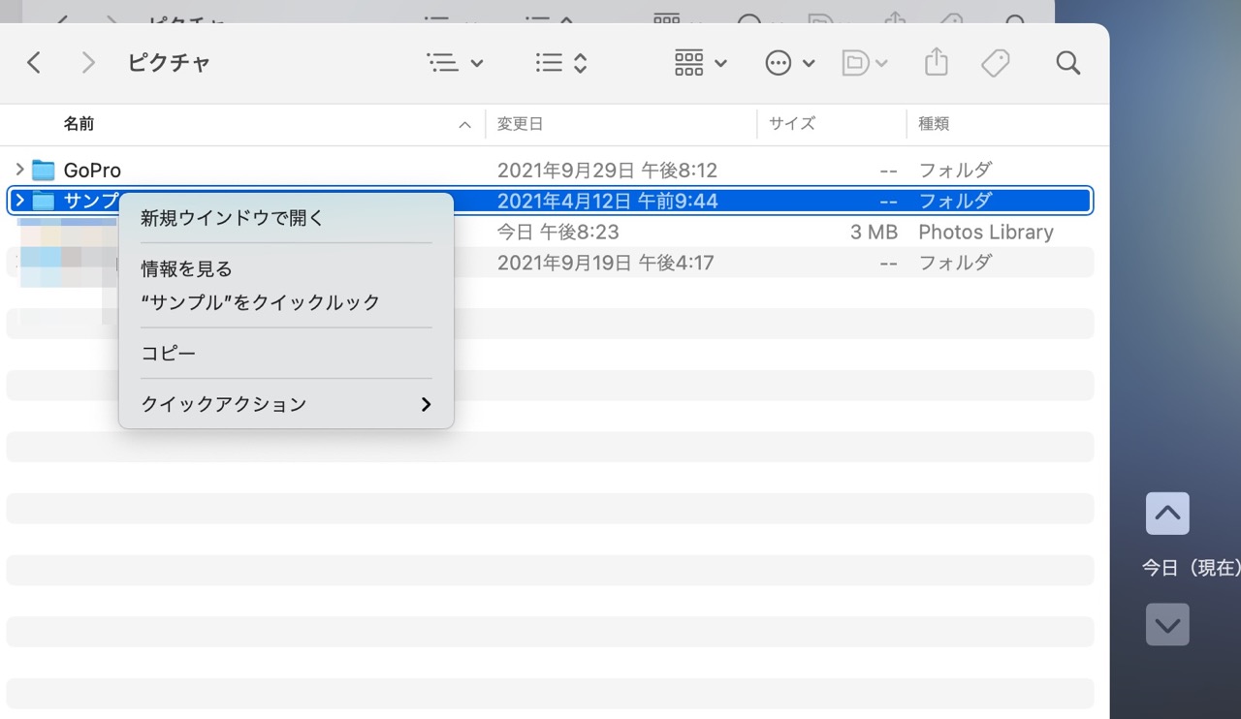
Task: Open the list view options dropdown
Action: coord(456,63)
